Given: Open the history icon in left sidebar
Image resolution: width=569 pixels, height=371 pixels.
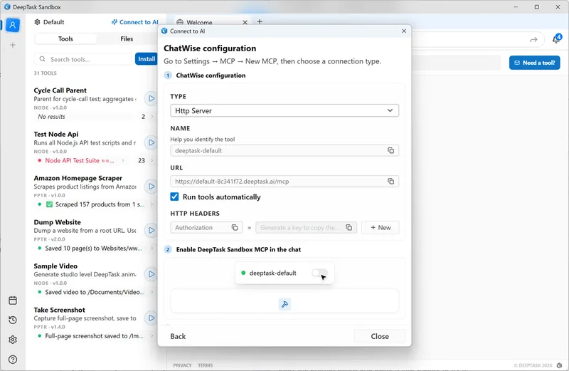Looking at the screenshot, I should [x=13, y=320].
